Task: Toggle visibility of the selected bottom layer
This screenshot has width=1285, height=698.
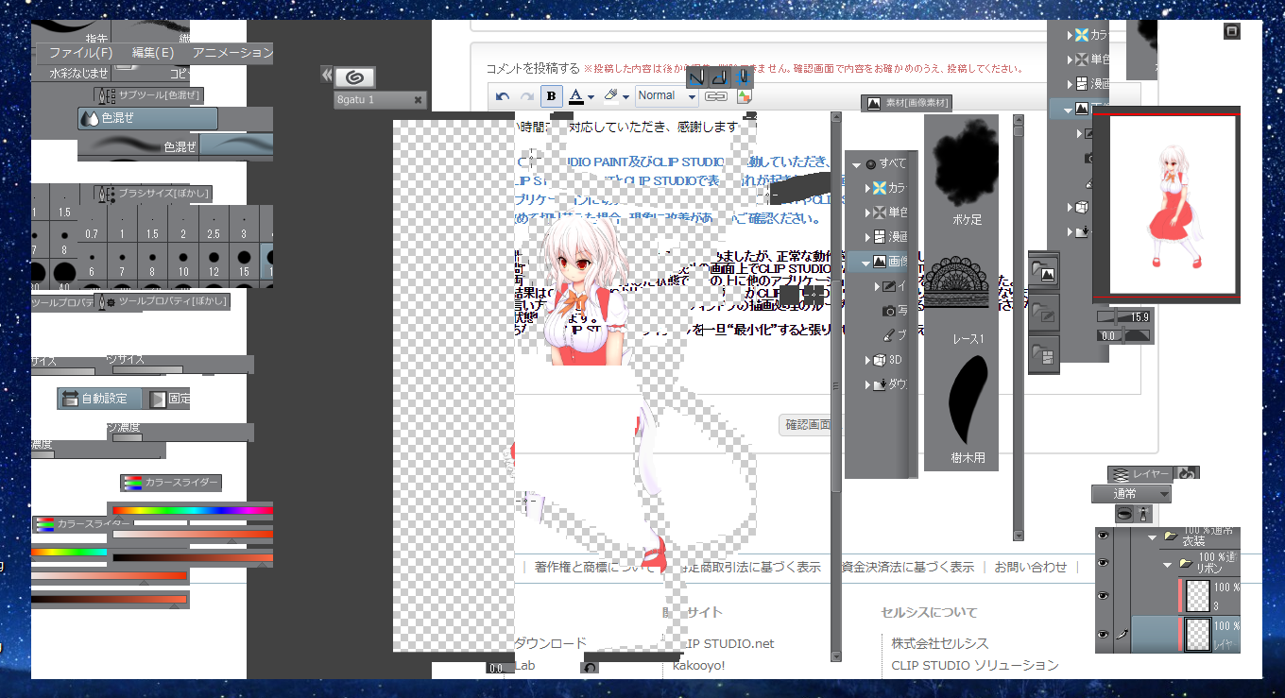Action: [1103, 635]
